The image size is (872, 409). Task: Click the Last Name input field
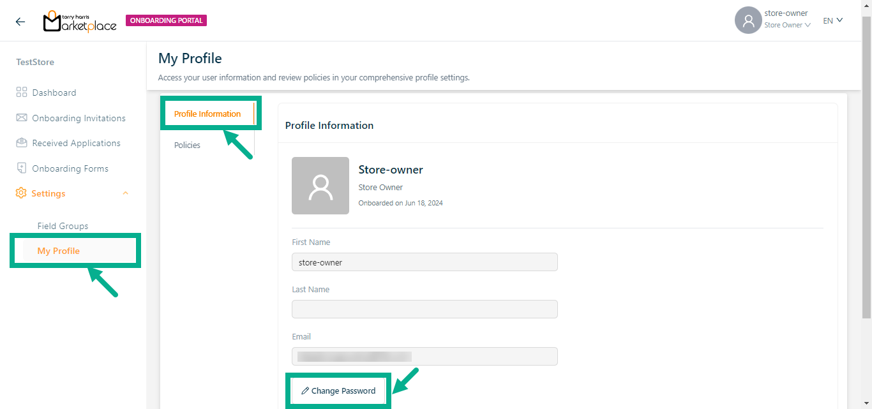(x=425, y=309)
